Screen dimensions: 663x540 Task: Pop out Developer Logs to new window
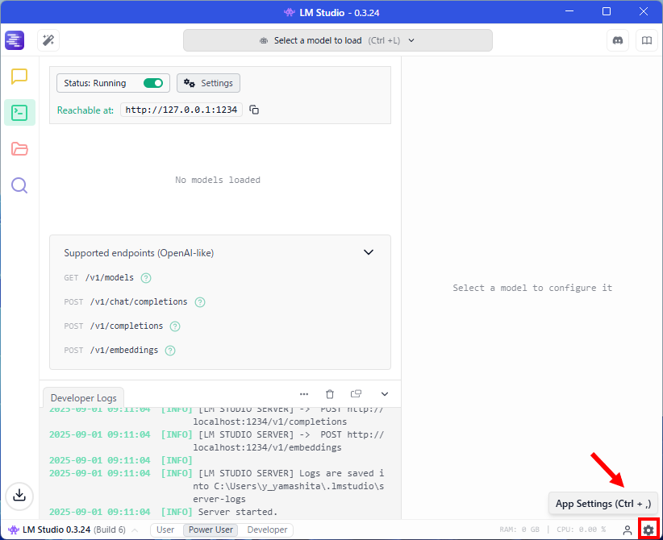[356, 394]
